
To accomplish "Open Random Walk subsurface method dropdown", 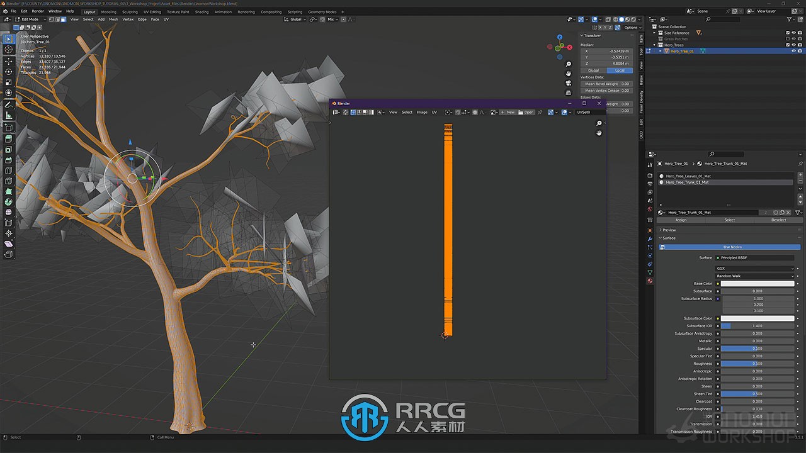I will click(x=756, y=276).
